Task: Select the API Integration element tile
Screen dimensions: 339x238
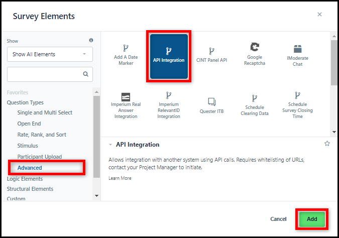Action: [x=169, y=56]
